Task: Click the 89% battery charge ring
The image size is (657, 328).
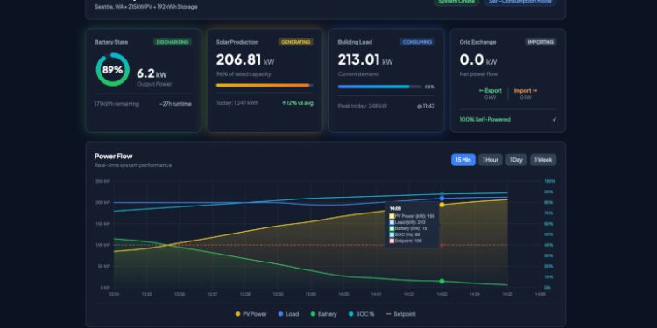Action: pos(113,70)
